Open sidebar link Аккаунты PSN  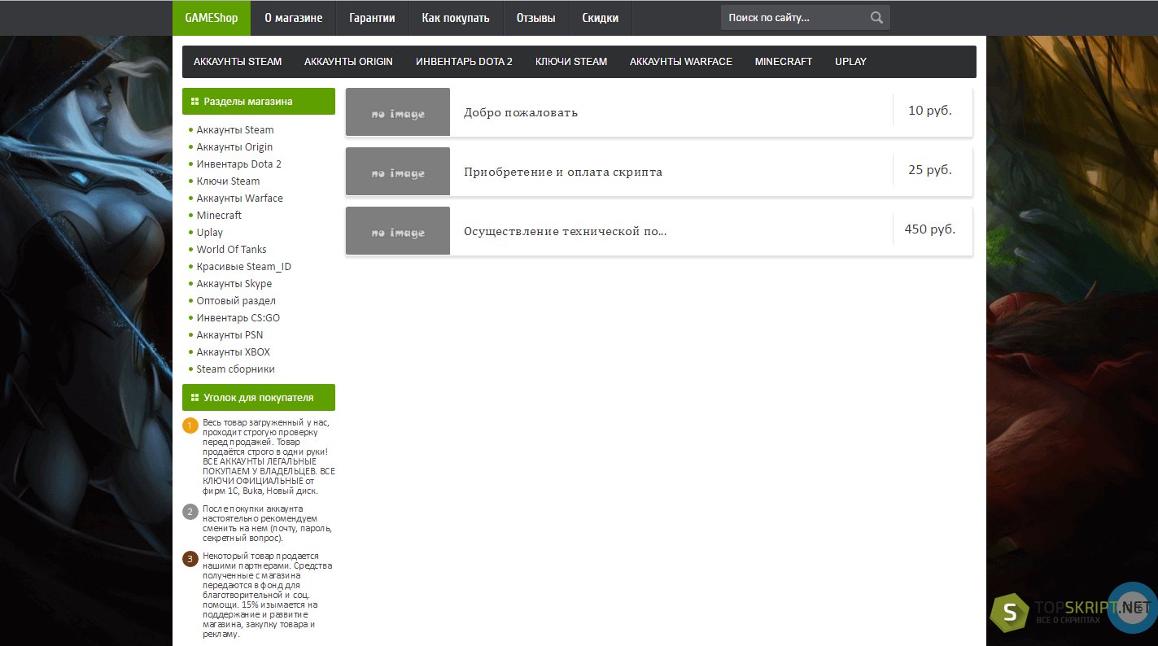[229, 335]
